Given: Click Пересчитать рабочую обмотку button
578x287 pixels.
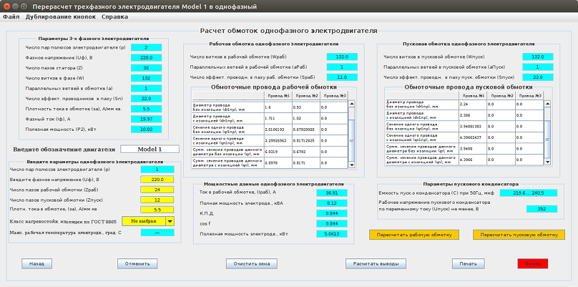Looking at the screenshot, I should (x=414, y=234).
